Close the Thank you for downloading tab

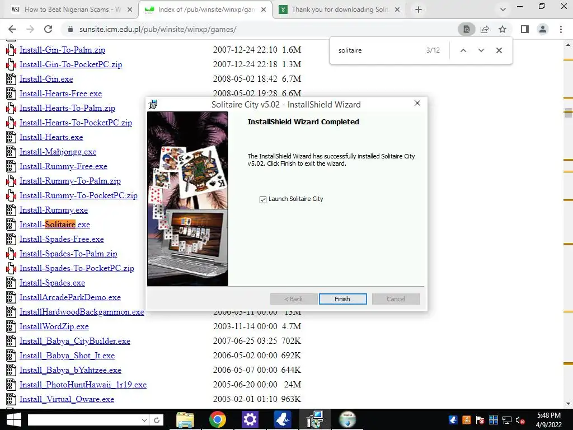397,10
